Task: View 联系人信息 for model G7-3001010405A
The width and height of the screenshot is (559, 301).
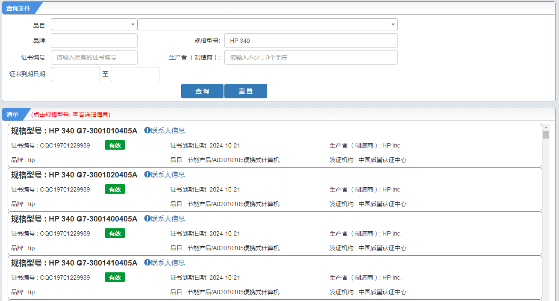Action: pyautogui.click(x=165, y=130)
